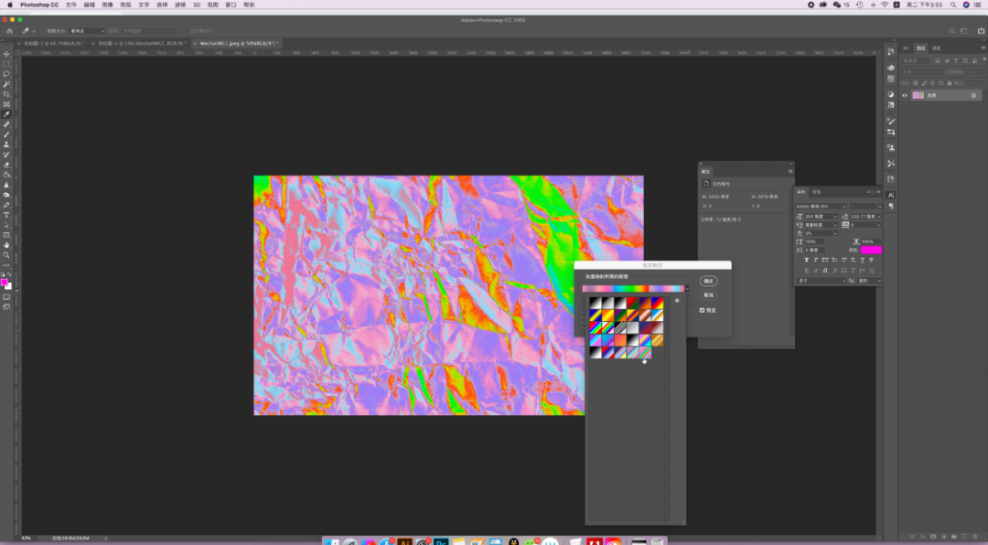
Task: Select the Horizontal Type tool
Action: [x=6, y=215]
